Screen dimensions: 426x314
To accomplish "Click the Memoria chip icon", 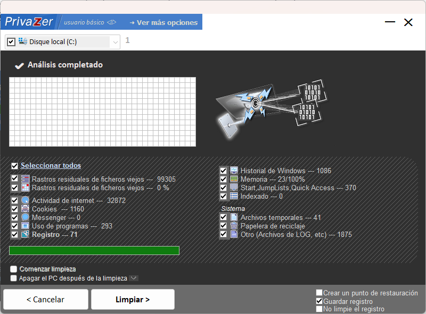I will (234, 179).
